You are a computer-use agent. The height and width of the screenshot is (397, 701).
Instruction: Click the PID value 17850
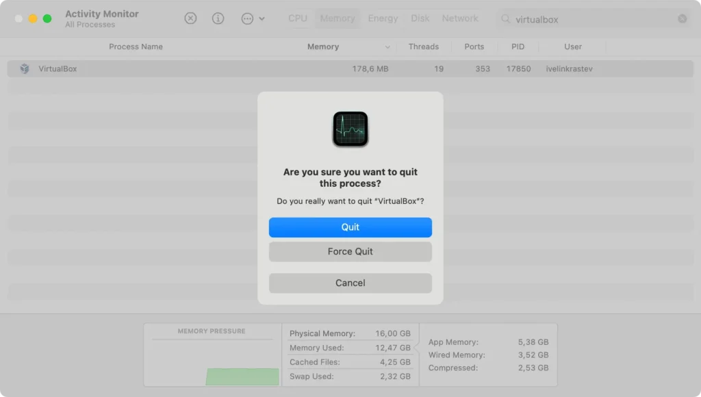(519, 69)
